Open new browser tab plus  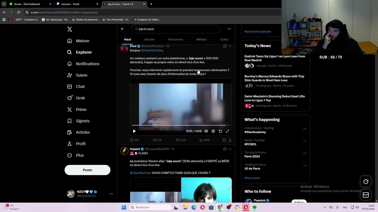(x=151, y=4)
